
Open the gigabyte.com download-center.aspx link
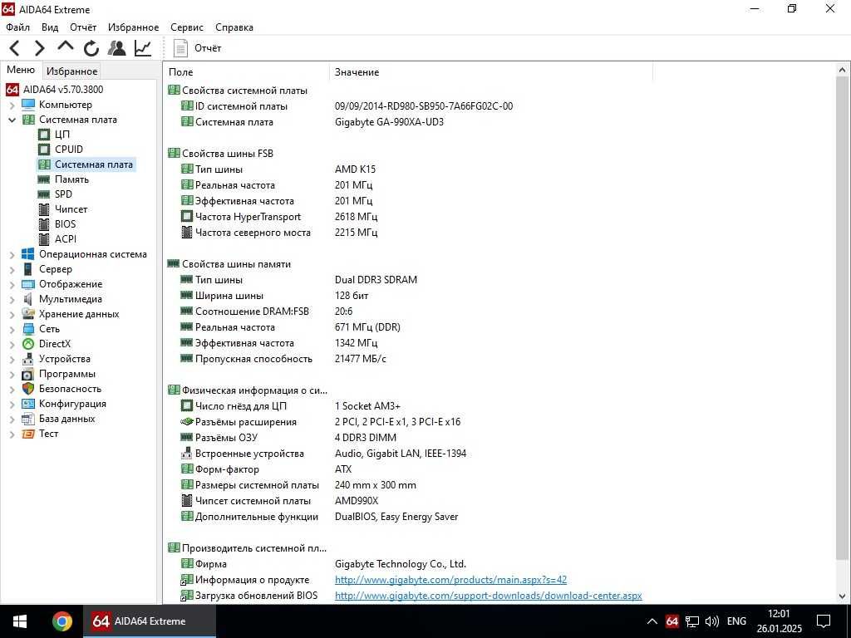488,595
